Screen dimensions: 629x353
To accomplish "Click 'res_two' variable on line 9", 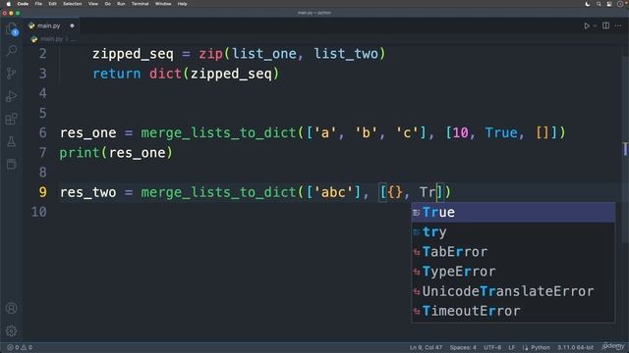I will click(88, 192).
